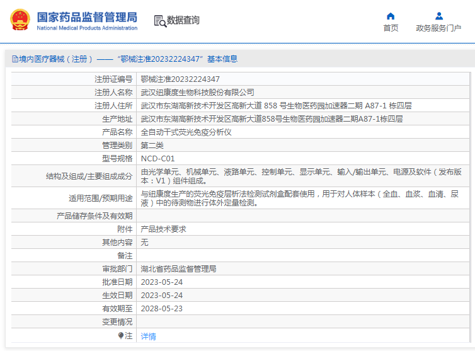
Task: Click the 首页 text label
Action: [x=391, y=28]
